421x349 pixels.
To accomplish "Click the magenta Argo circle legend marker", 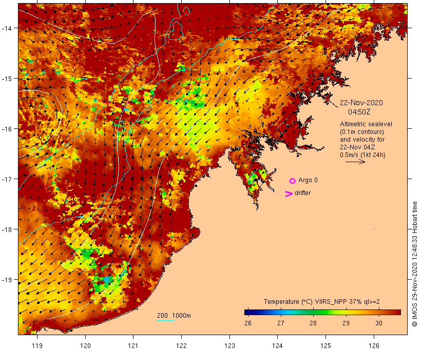I will tap(293, 181).
